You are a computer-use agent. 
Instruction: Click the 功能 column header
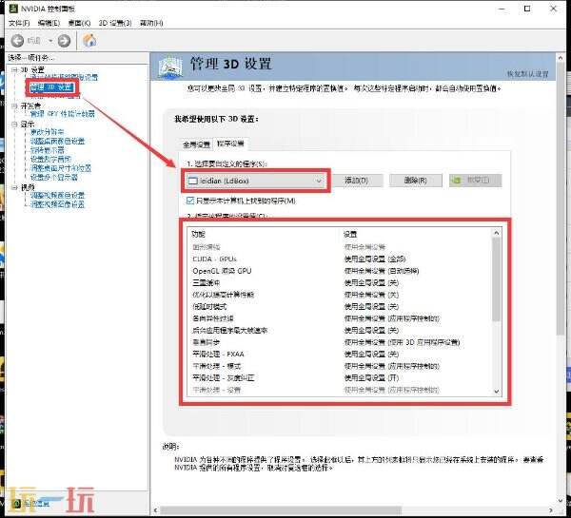[x=199, y=234]
